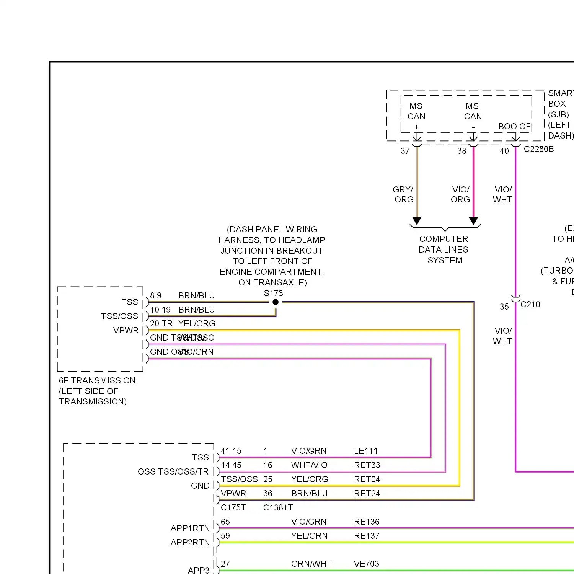The width and height of the screenshot is (574, 574).
Task: Click the GRY/ORG wire arrowhead
Action: tap(417, 221)
